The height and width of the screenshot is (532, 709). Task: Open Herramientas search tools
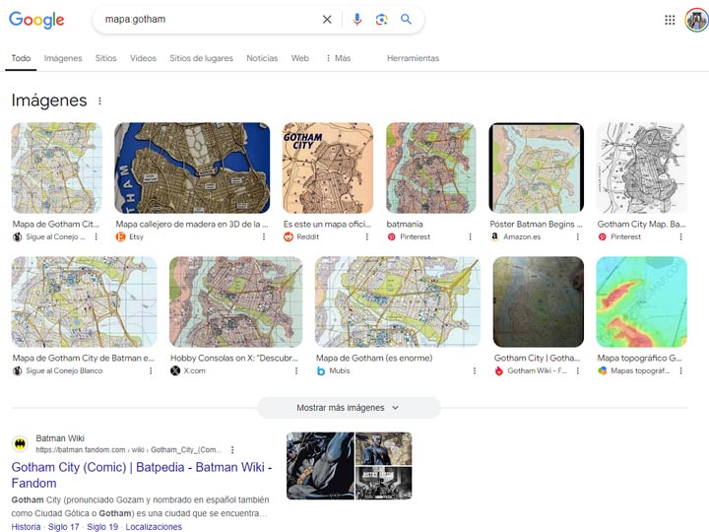coord(413,58)
